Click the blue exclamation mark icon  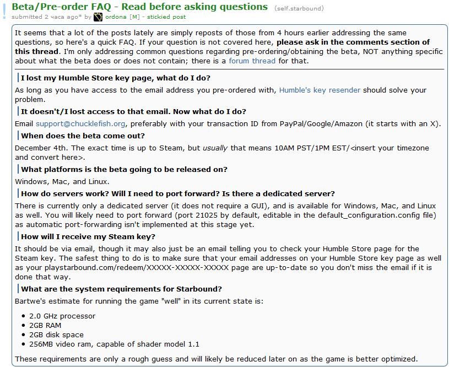[5, 12]
